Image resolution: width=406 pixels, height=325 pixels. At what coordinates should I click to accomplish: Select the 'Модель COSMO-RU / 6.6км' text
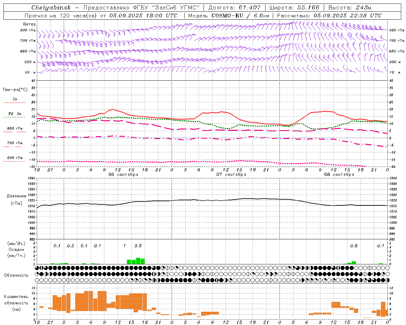229,16
